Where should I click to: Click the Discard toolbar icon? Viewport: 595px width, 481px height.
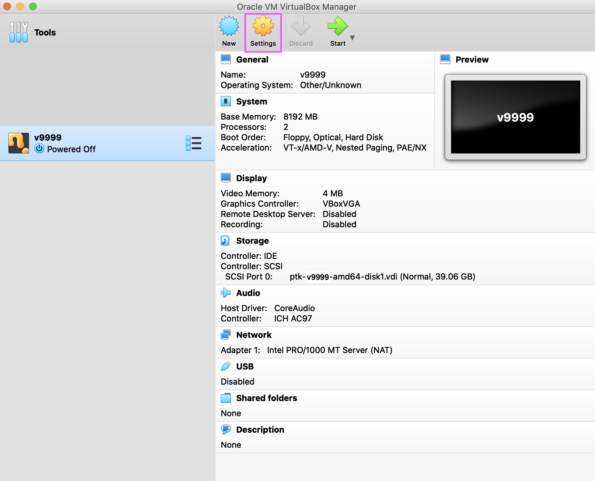[300, 26]
